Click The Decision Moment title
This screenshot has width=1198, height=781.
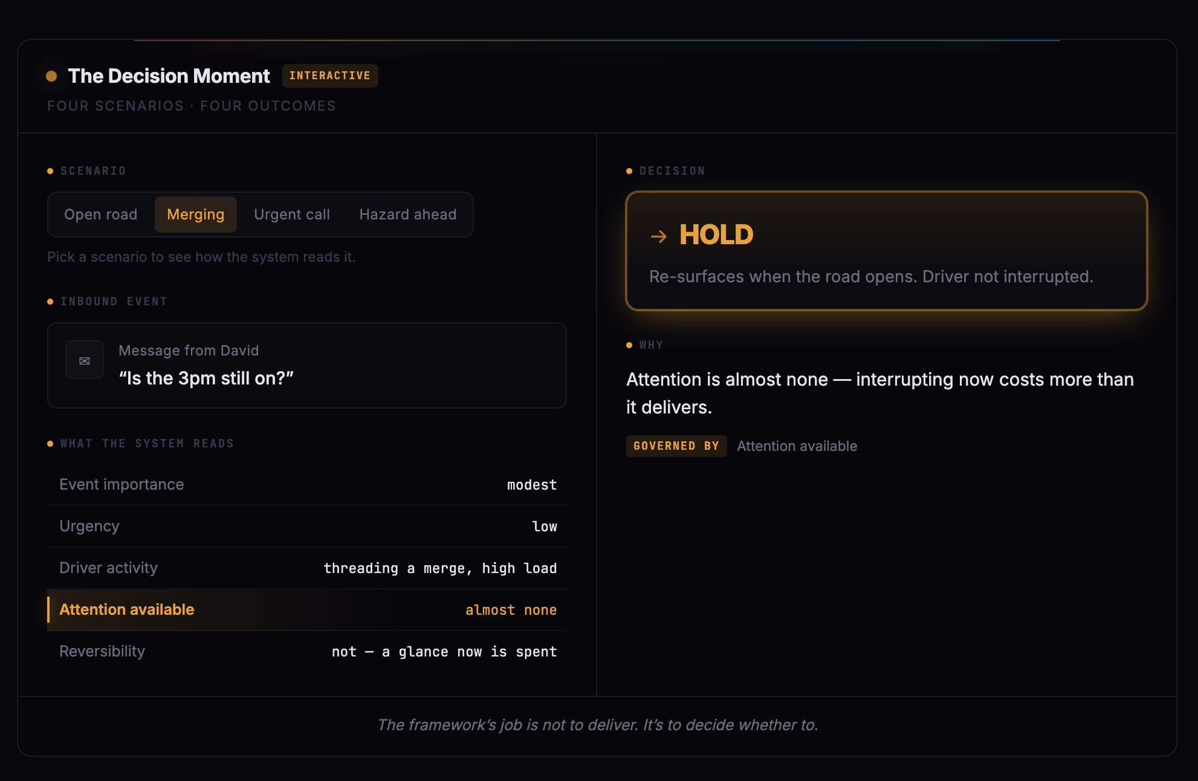(169, 76)
